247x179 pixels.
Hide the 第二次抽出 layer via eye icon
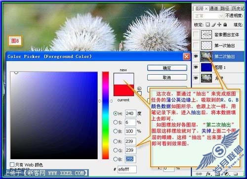click(x=196, y=56)
